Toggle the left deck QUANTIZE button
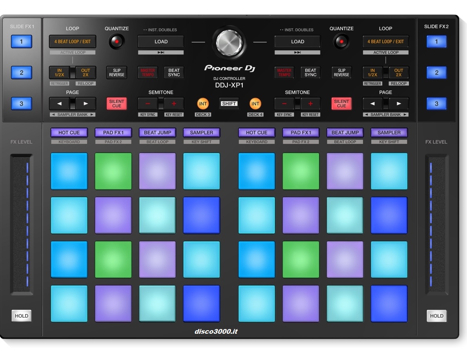This screenshot has height=351, width=467. pos(116,42)
